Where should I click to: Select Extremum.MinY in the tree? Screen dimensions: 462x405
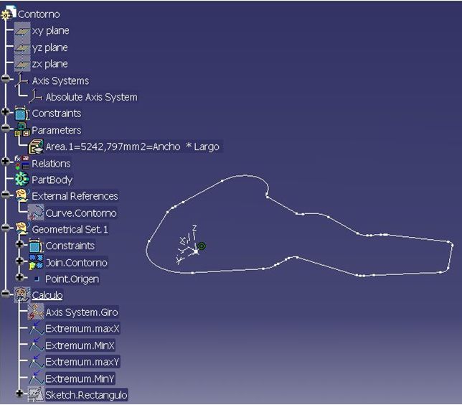(80, 378)
